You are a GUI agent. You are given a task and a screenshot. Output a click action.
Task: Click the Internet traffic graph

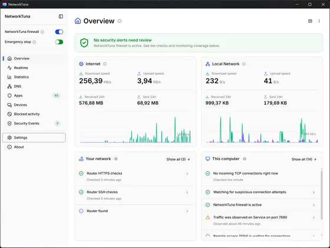click(136, 130)
